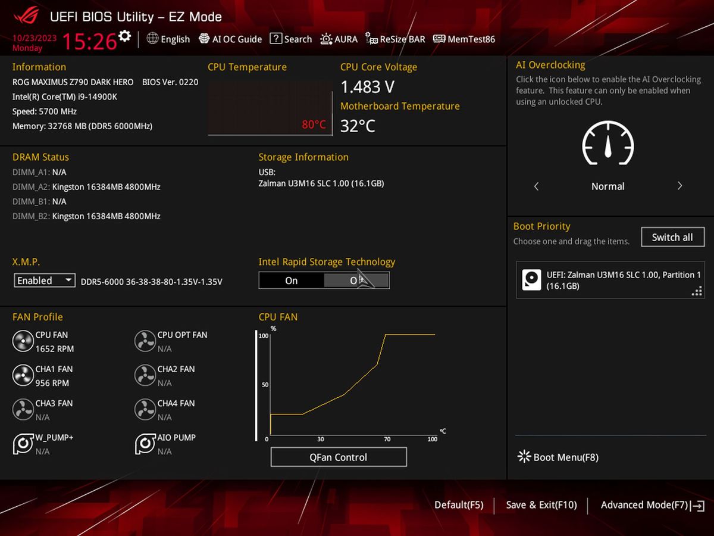Open the AURA lighting menu
714x536 pixels.
tap(339, 39)
